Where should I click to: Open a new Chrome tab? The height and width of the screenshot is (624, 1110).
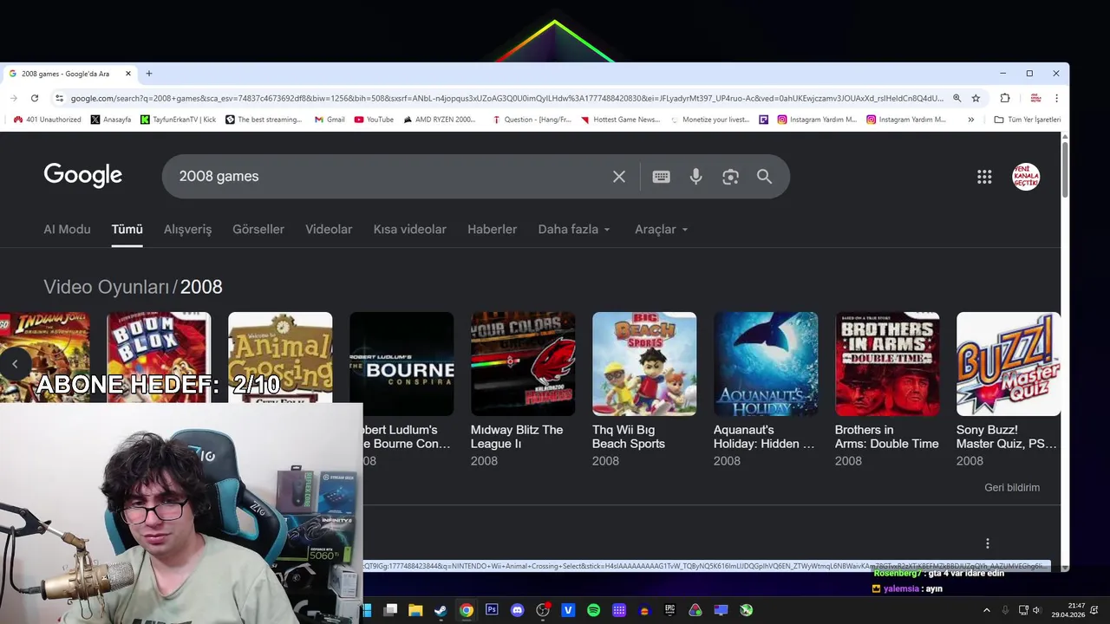tap(149, 74)
